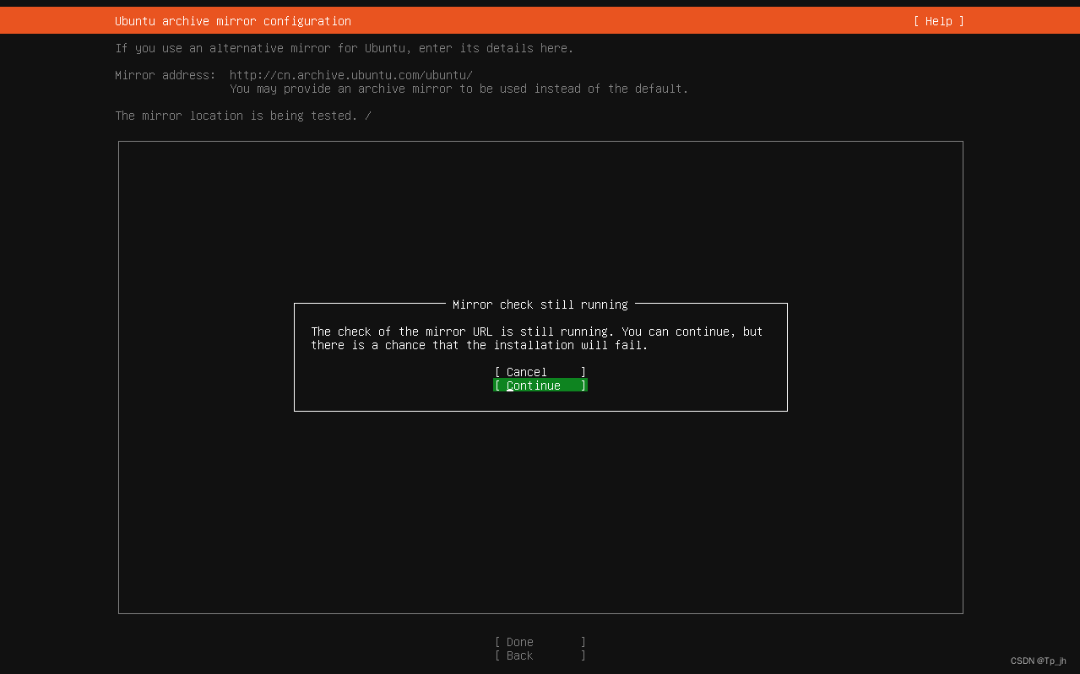This screenshot has width=1080, height=674.
Task: Open the Help menu
Action: [x=938, y=21]
